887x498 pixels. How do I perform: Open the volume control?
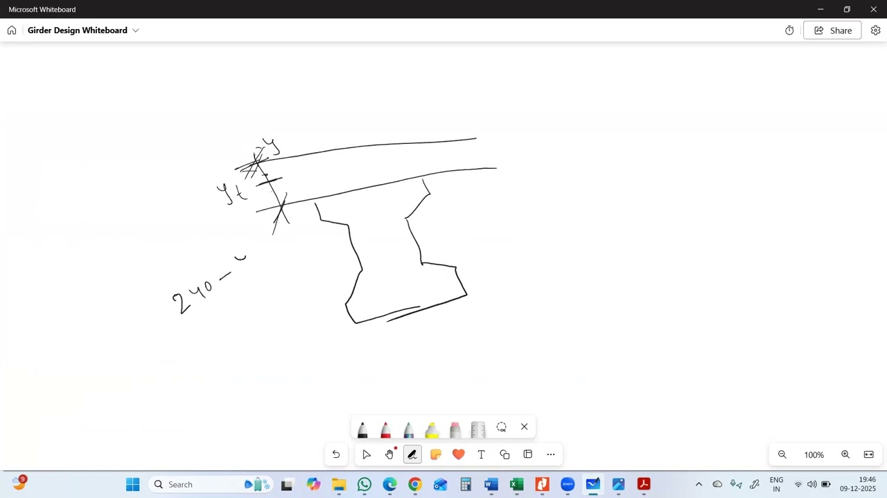click(x=811, y=484)
